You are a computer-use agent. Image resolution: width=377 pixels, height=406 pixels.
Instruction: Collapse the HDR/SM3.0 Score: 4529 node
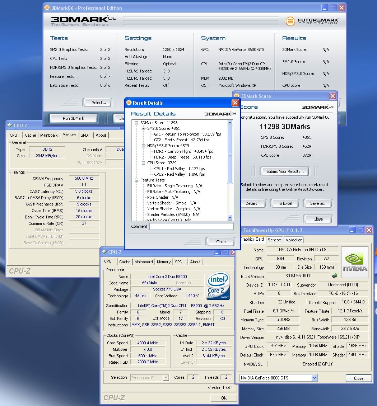pyautogui.click(x=143, y=146)
